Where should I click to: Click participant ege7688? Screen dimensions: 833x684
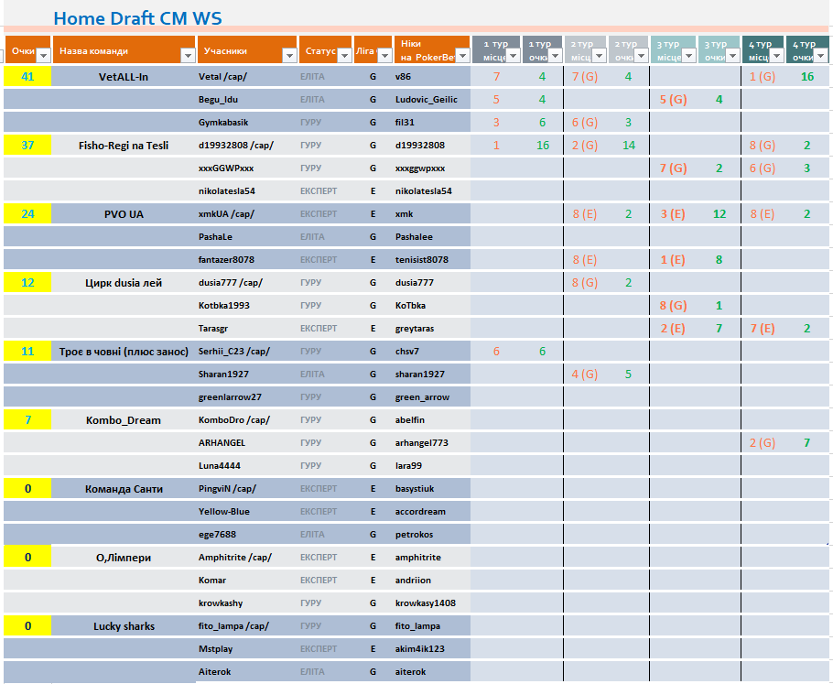(x=217, y=534)
